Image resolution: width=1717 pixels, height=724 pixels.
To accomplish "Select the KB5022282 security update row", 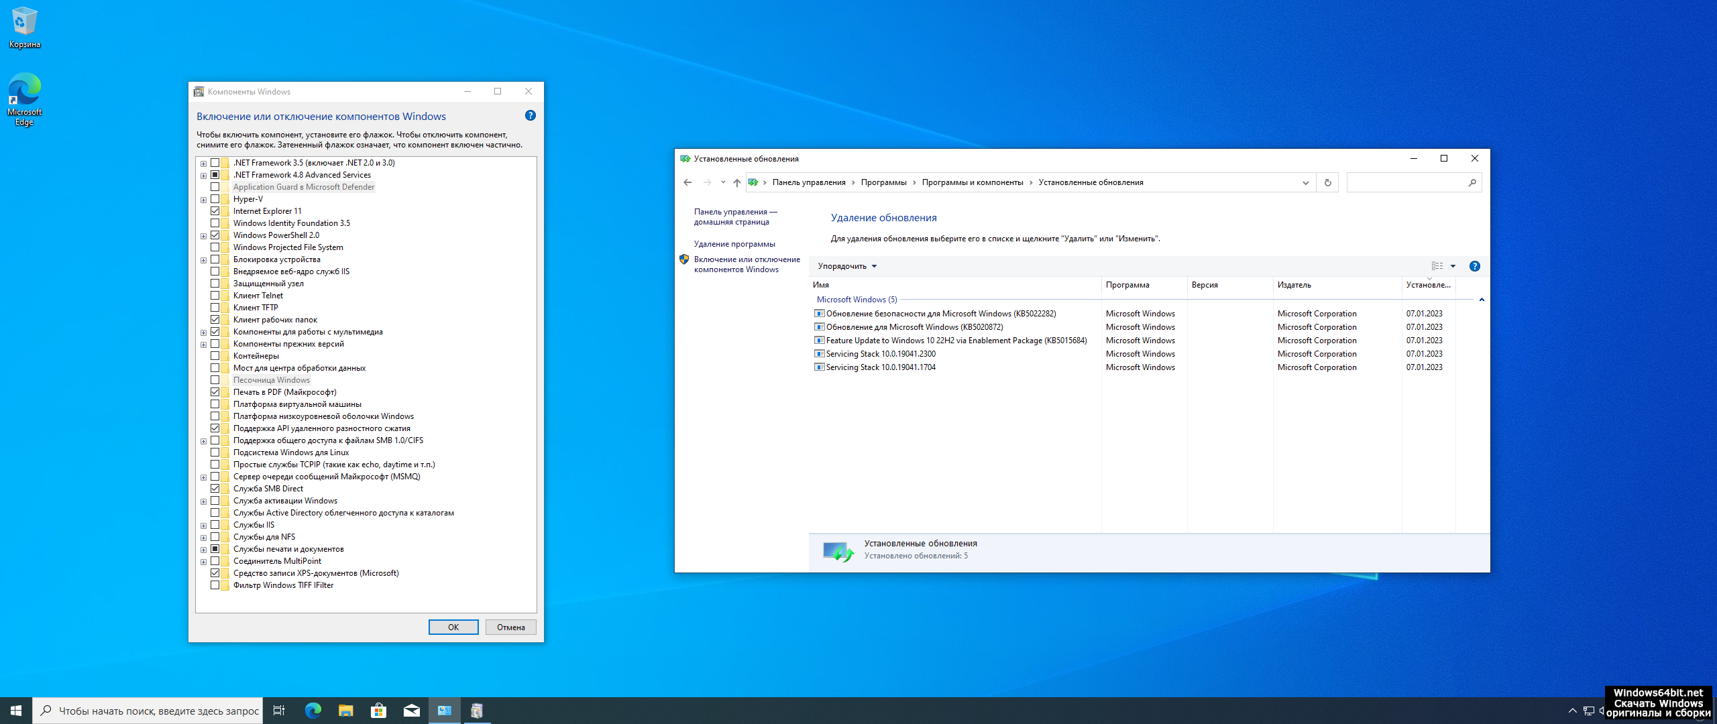I will [940, 314].
